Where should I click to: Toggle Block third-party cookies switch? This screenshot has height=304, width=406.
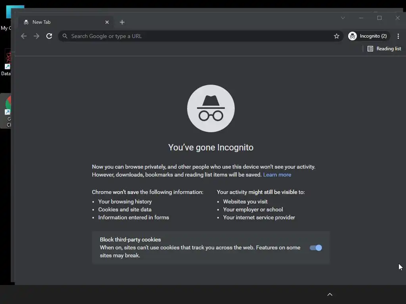pos(316,248)
